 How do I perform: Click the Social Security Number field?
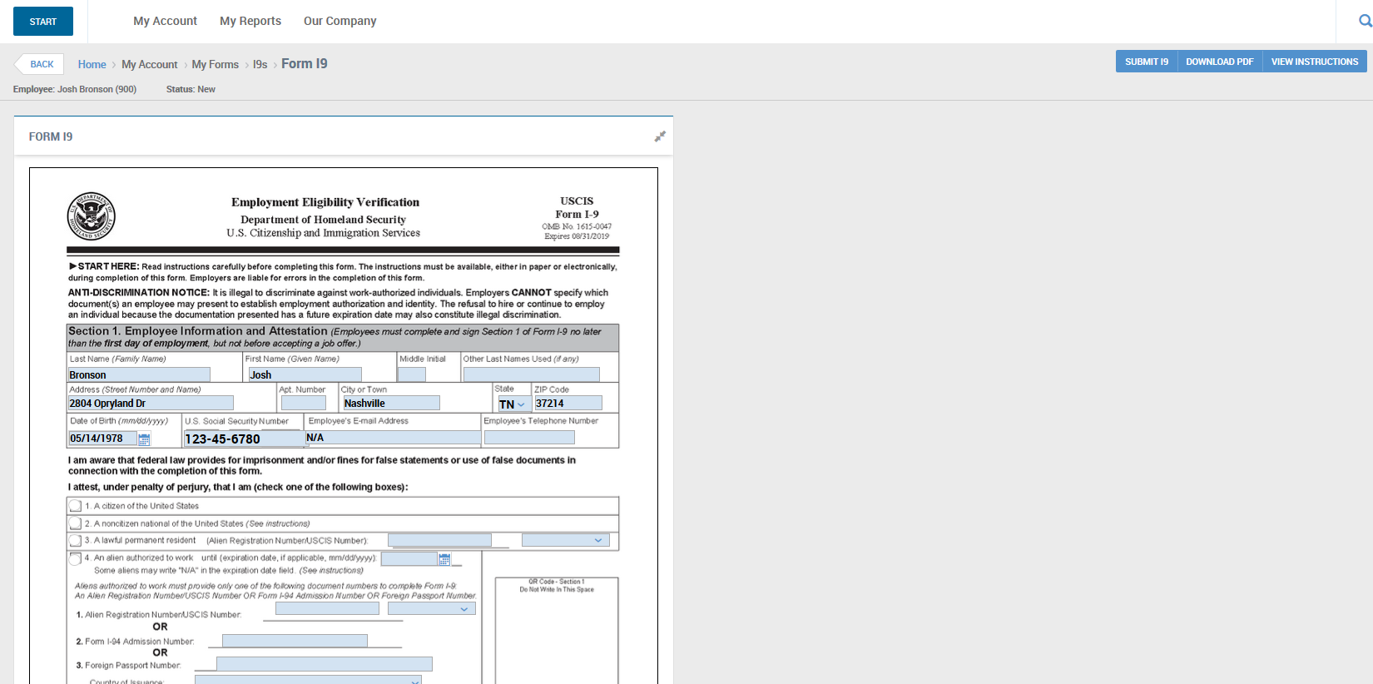(x=244, y=439)
